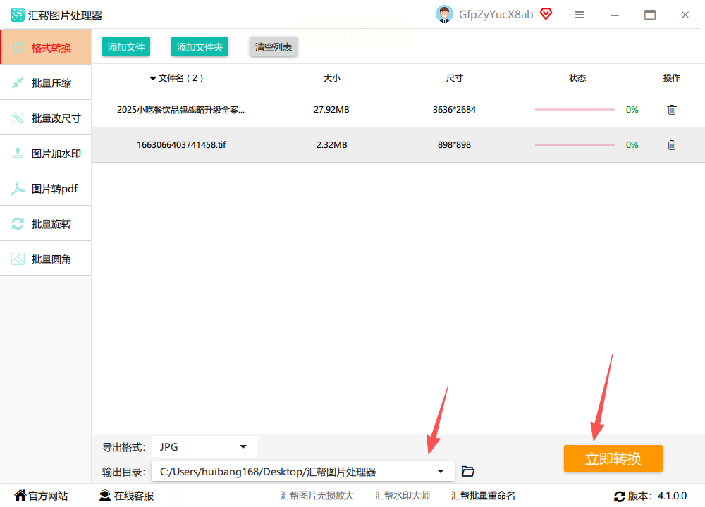Delete the 2025小吃餐饮 file row with trash icon
705x507 pixels.
[672, 110]
